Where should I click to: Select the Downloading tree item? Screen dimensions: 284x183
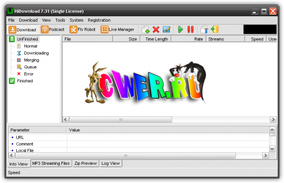[36, 53]
